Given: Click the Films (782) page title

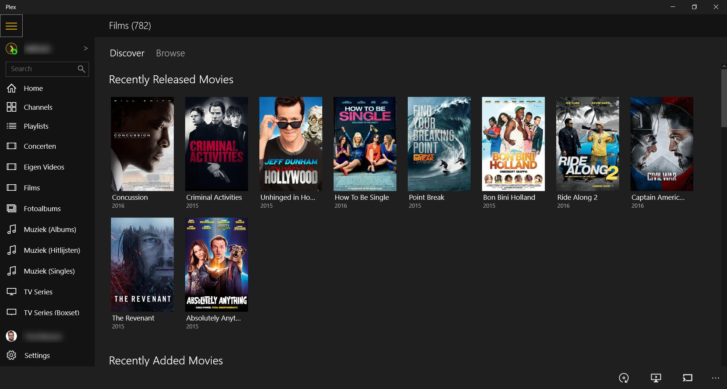Looking at the screenshot, I should [x=130, y=26].
